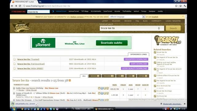Click the GOOD QUALITY DOWNLOAD button
Viewport: 197px width, 111px height.
(135, 68)
